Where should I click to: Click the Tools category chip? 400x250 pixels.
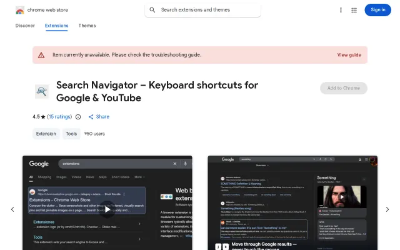tap(71, 134)
